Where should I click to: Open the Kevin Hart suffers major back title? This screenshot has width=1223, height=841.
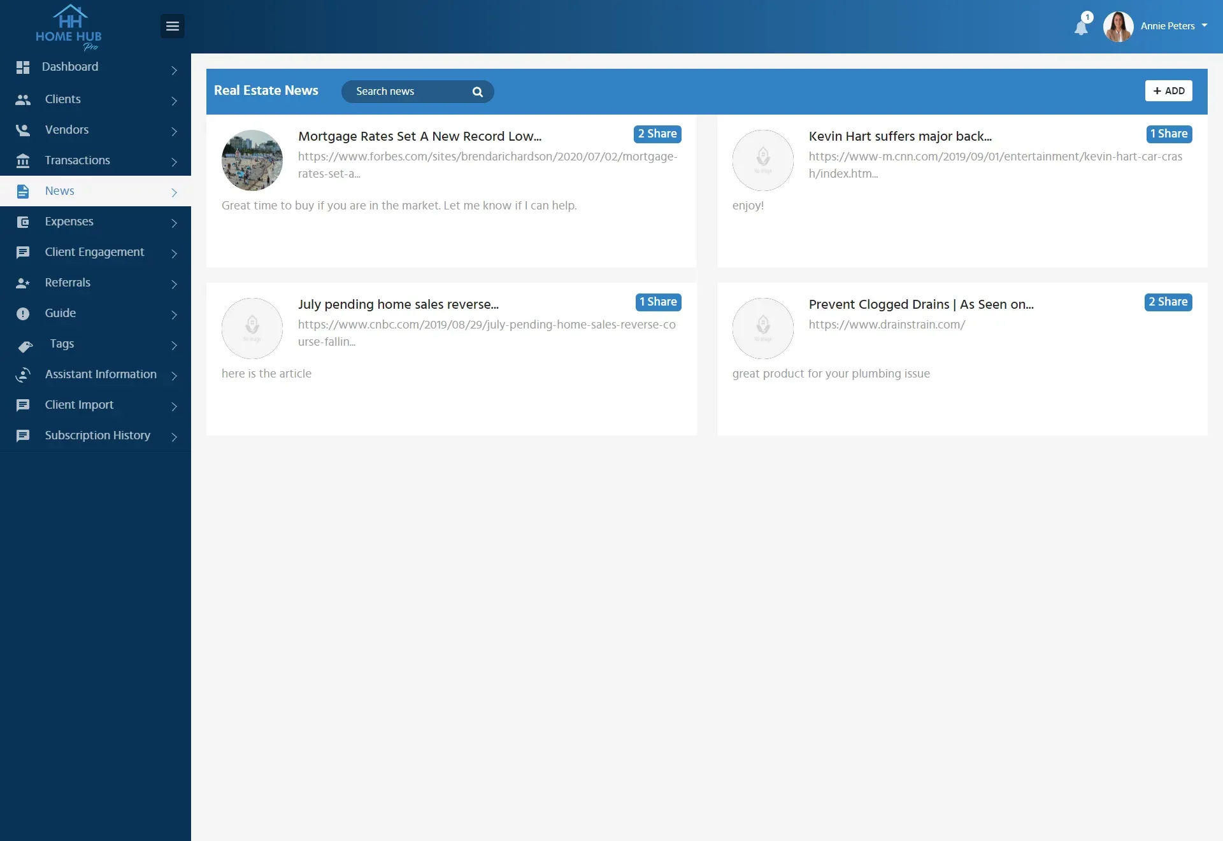click(x=900, y=136)
